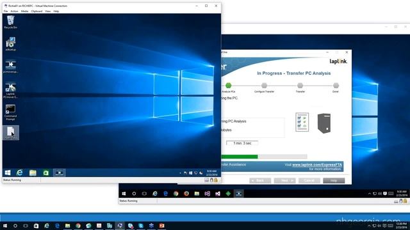Open Start menu in left VM taskbar
Image resolution: width=410 pixels, height=230 pixels.
8,172
